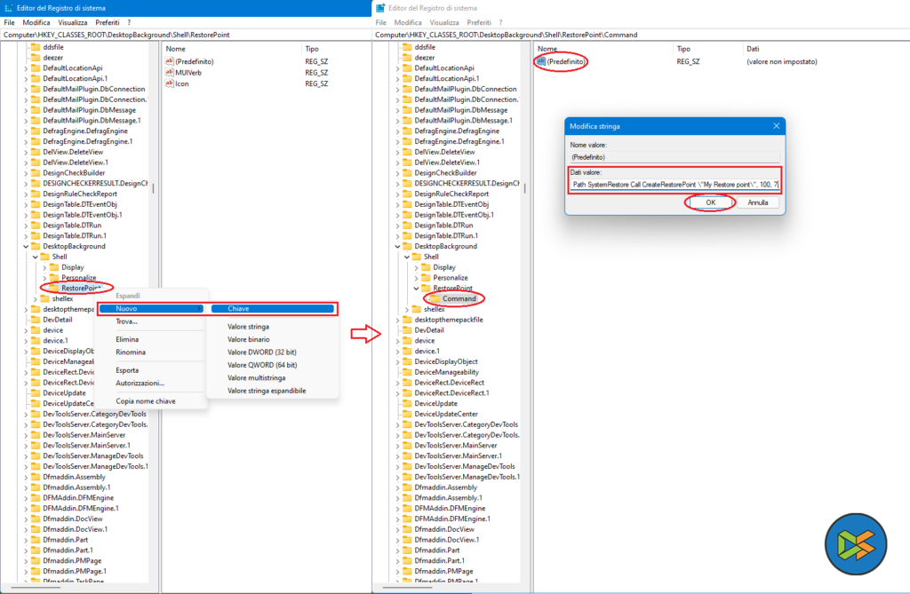This screenshot has height=594, width=910.
Task: Collapse the DesktopBackground key in left tree
Action: [x=27, y=247]
